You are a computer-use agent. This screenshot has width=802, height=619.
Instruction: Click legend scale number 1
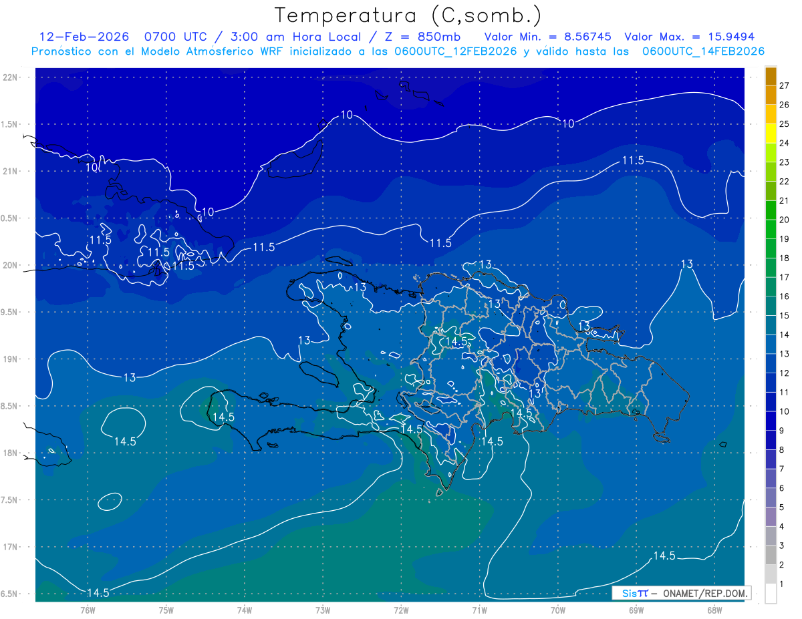(x=782, y=584)
